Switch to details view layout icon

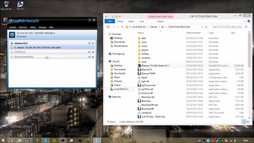[x=244, y=122]
